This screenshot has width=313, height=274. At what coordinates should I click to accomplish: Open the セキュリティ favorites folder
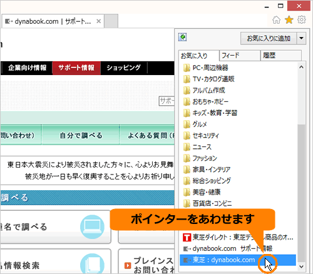(201, 136)
